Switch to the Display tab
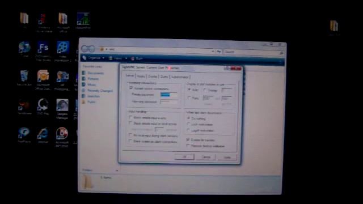363x204 pixels. (x=153, y=76)
